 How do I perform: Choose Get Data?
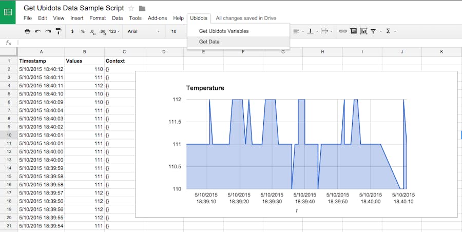click(238, 42)
